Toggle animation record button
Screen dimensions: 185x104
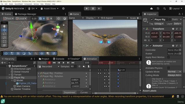coord(49,63)
